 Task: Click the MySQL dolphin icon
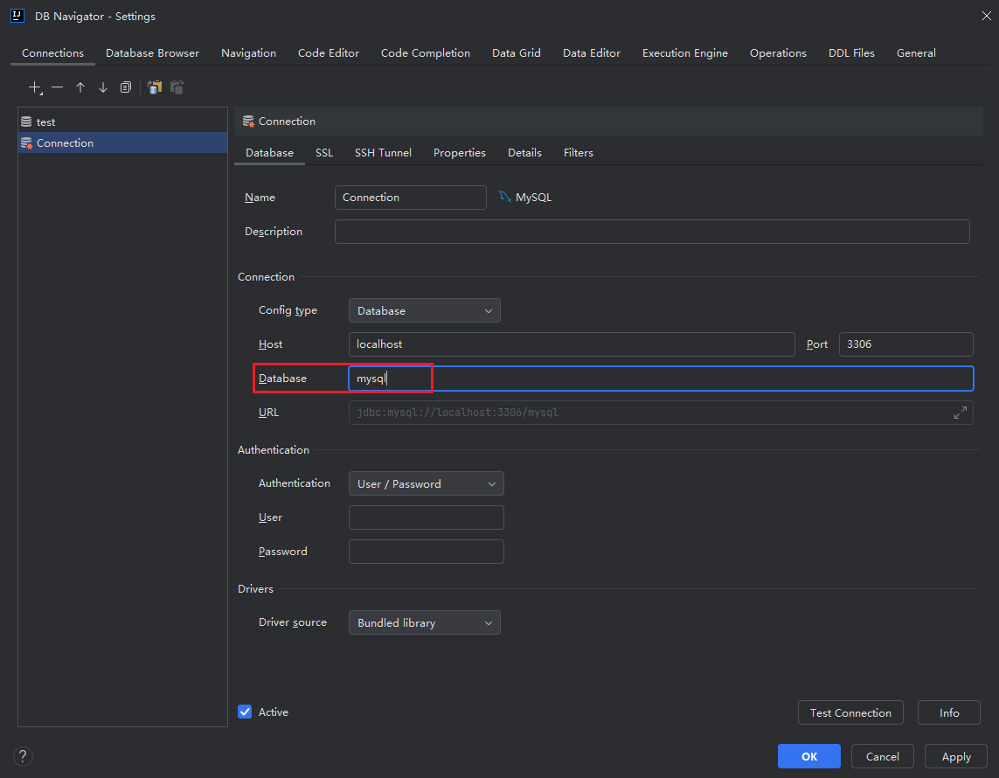tap(504, 197)
